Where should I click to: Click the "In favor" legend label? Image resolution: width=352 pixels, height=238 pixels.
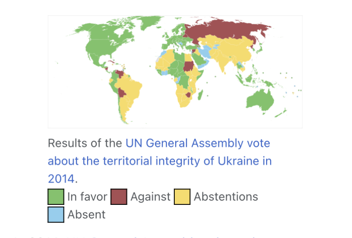tap(87, 197)
